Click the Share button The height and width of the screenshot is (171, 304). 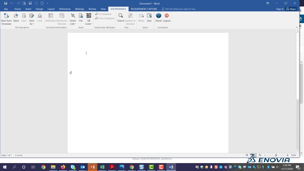[x=291, y=9]
